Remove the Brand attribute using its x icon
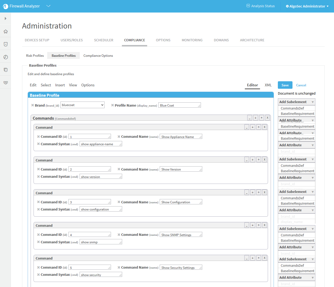This screenshot has width=334, height=287. [x=32, y=105]
